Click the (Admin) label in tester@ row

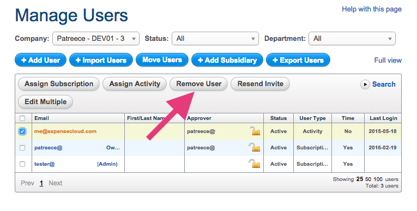107,164
